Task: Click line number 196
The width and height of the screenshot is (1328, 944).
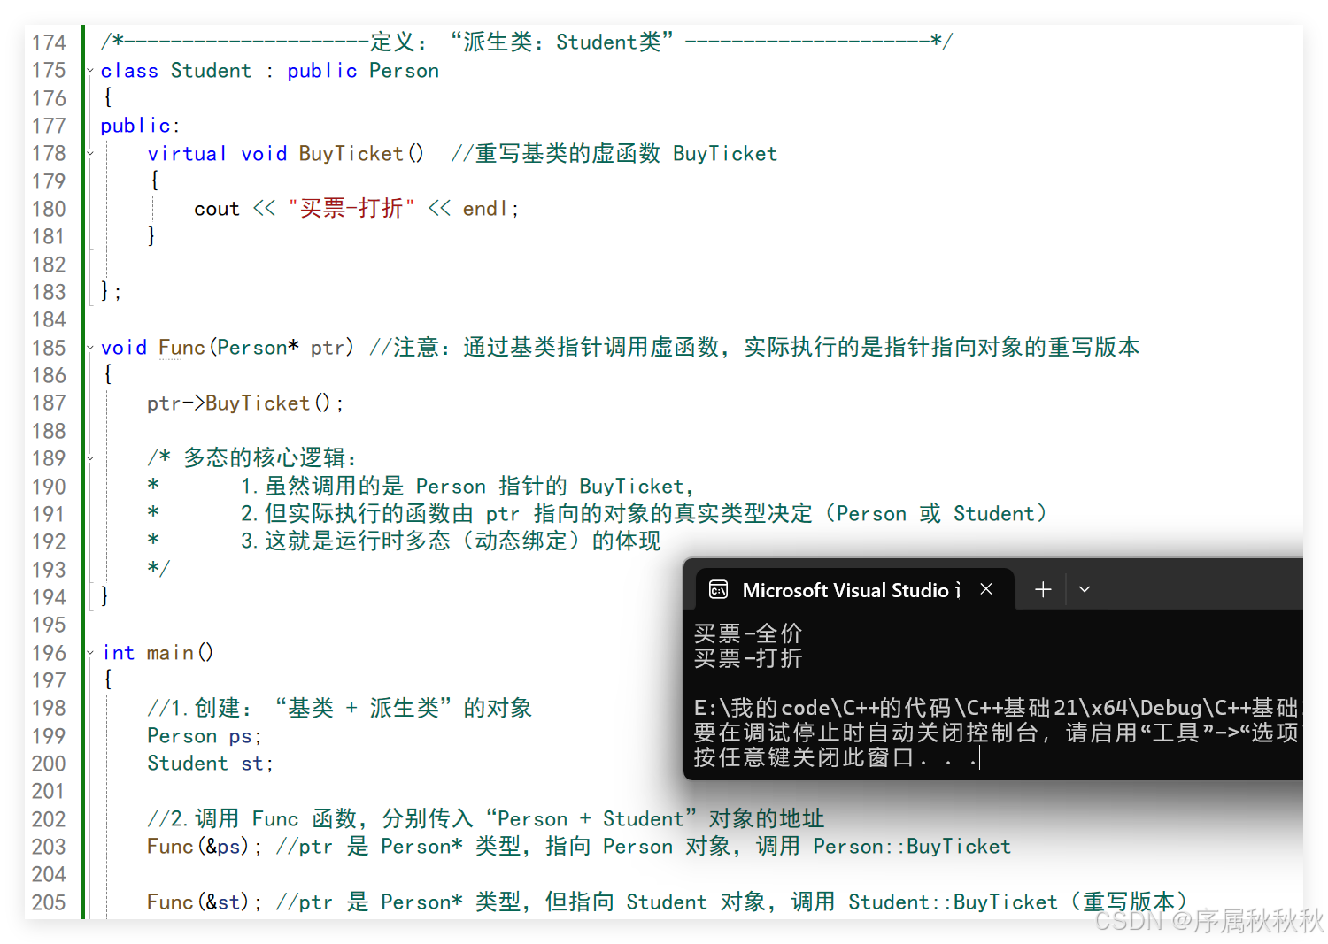Action: coord(49,653)
